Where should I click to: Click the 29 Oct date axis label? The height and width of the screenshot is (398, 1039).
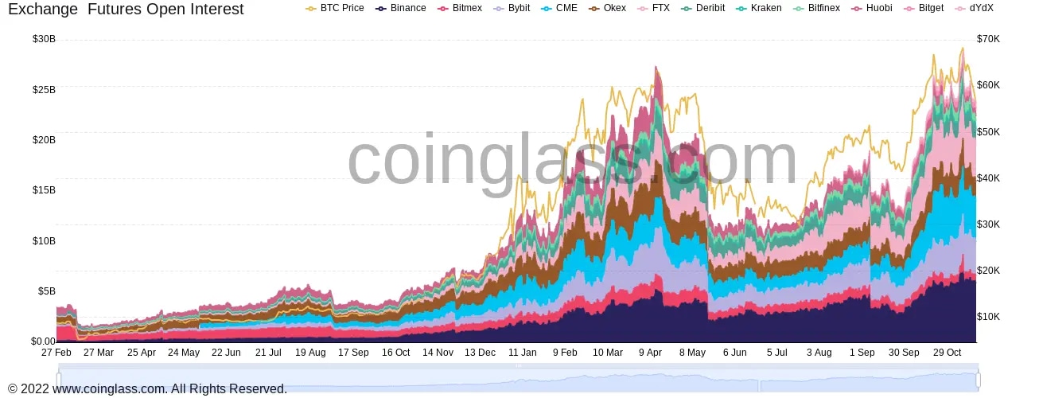[x=946, y=352]
